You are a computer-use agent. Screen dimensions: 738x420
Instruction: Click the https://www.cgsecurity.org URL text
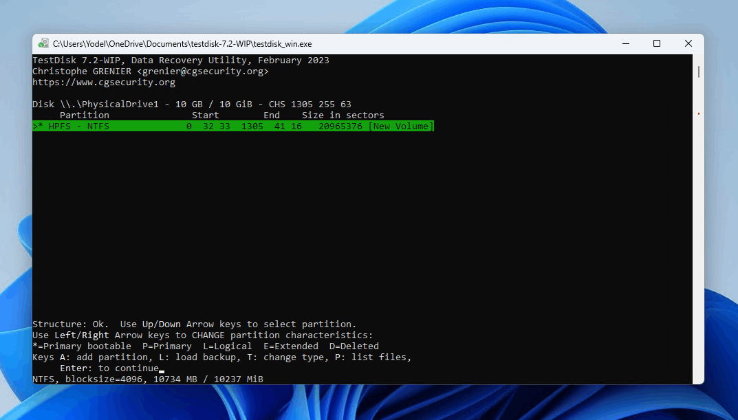[x=104, y=82]
